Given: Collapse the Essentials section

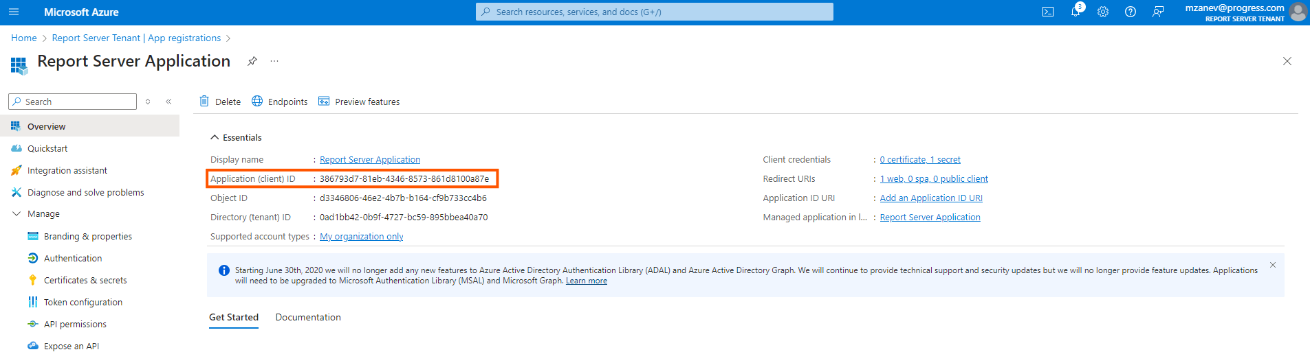Looking at the screenshot, I should pos(215,137).
